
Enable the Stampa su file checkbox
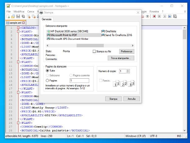[x=94, y=51]
